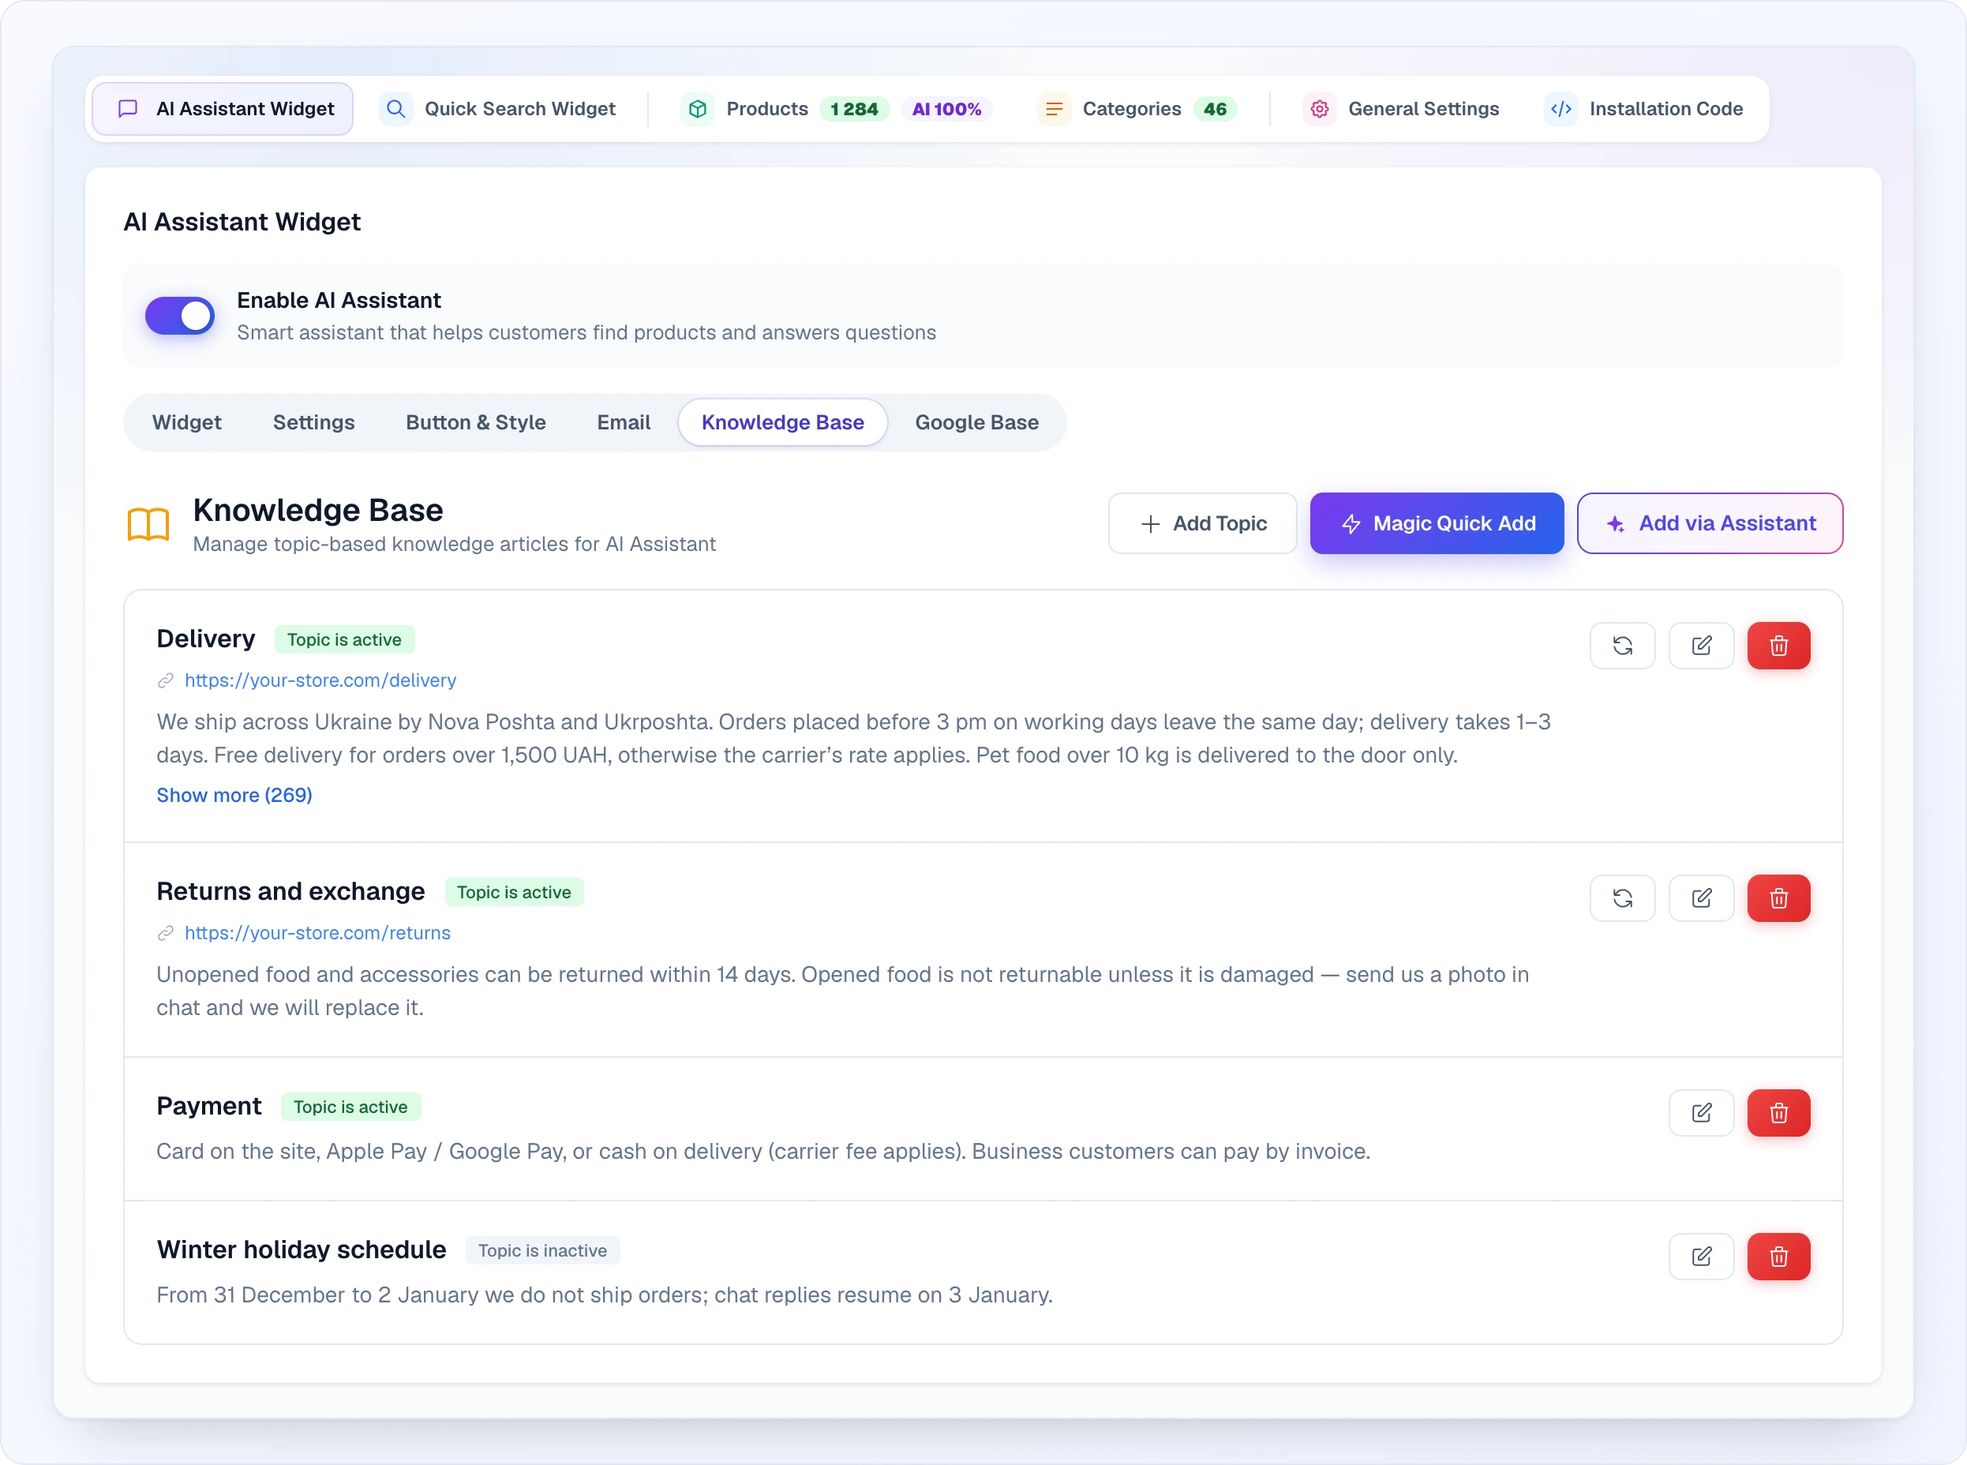This screenshot has width=1967, height=1465.
Task: Click the Winter holiday schedule title
Action: click(x=302, y=1250)
